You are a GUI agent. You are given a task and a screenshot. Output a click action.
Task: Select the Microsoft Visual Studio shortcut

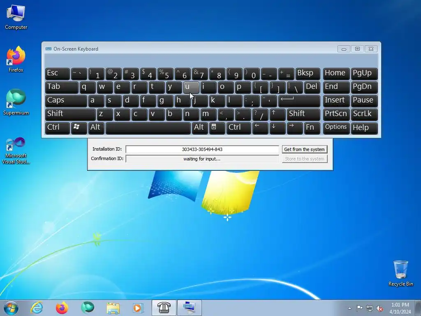pyautogui.click(x=16, y=151)
